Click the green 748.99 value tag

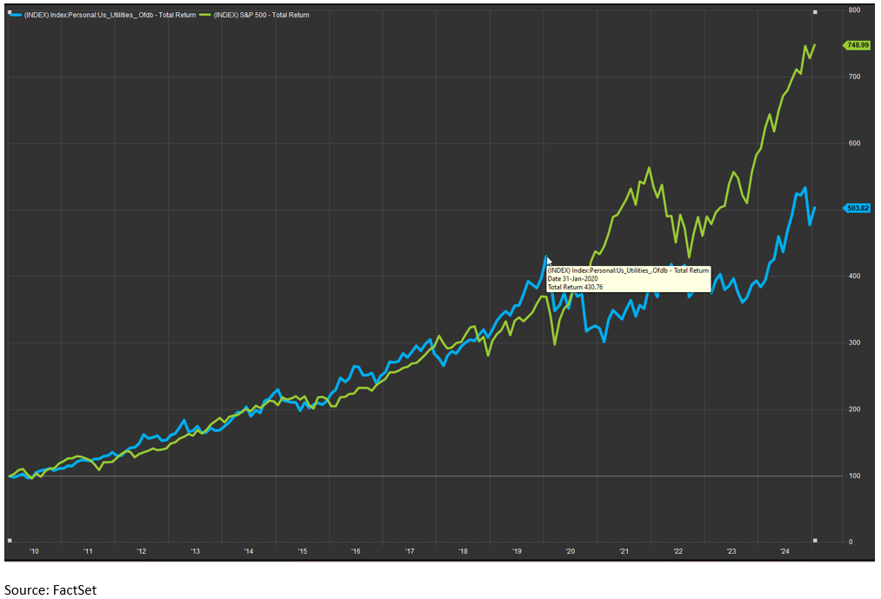click(858, 45)
